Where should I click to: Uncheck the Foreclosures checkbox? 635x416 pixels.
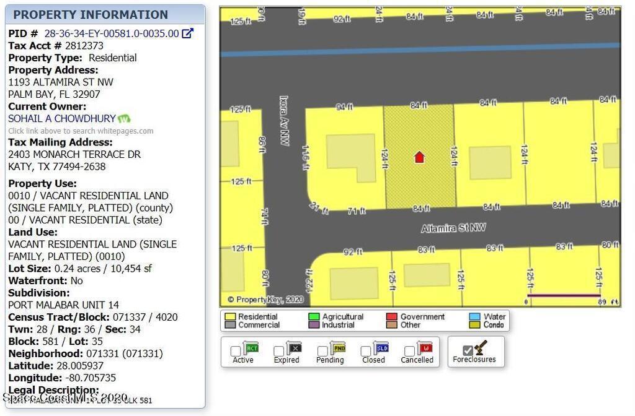[x=468, y=350]
